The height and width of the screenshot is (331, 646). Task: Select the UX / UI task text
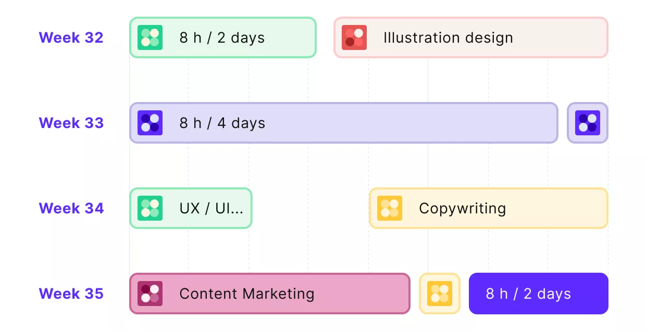point(212,208)
